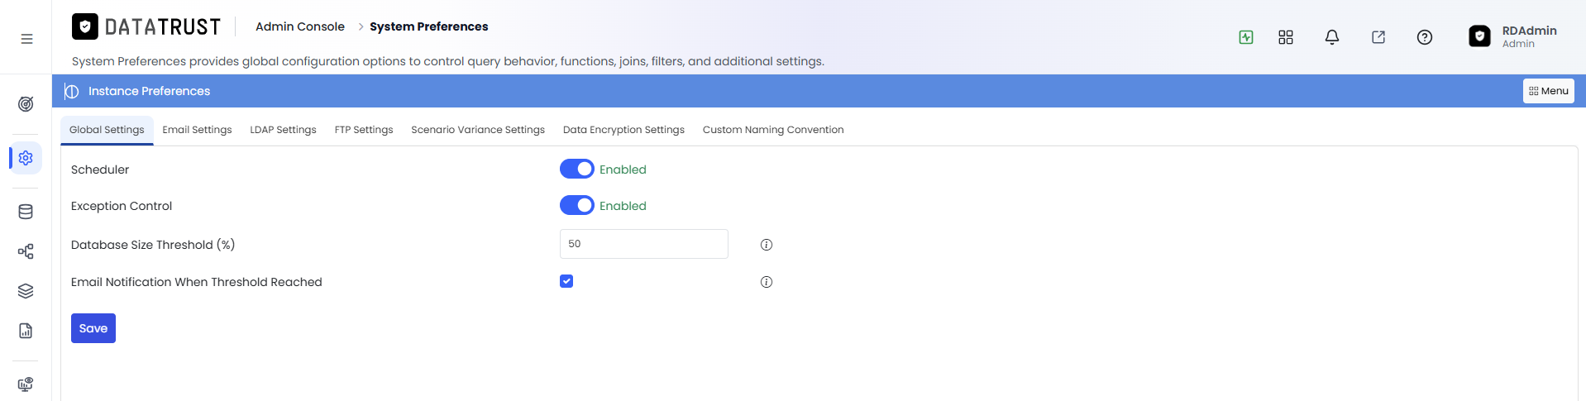Open the monitor sidebar icon
The height and width of the screenshot is (401, 1586).
point(26,384)
